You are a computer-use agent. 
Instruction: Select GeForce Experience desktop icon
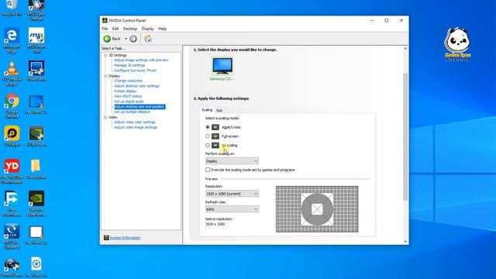point(36,204)
